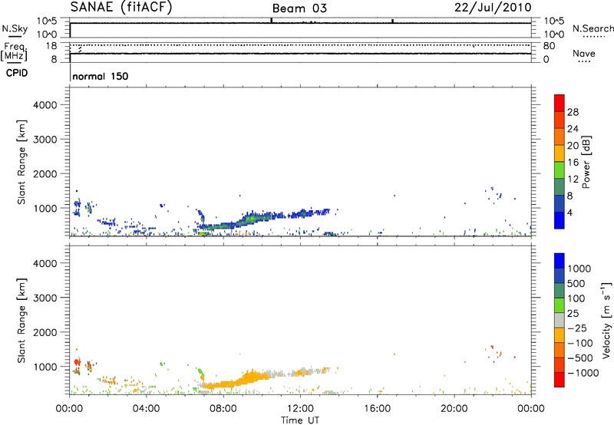This screenshot has width=614, height=425.
Task: Click the gray segment of Velocity colorbar
Action: tap(560, 312)
